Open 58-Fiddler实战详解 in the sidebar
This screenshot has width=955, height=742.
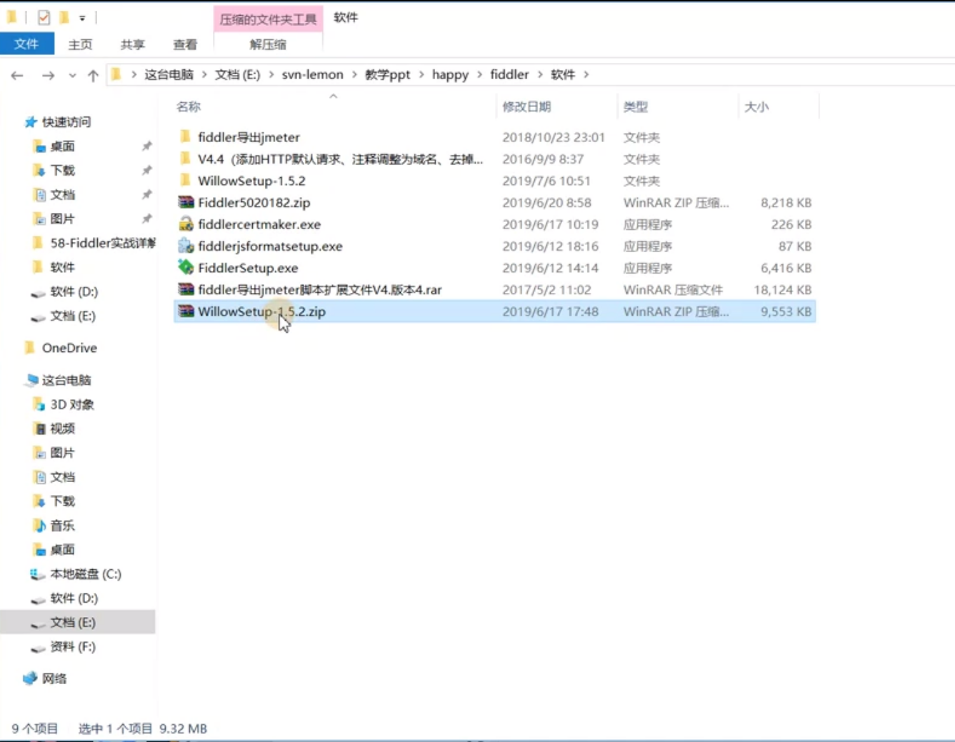[103, 244]
